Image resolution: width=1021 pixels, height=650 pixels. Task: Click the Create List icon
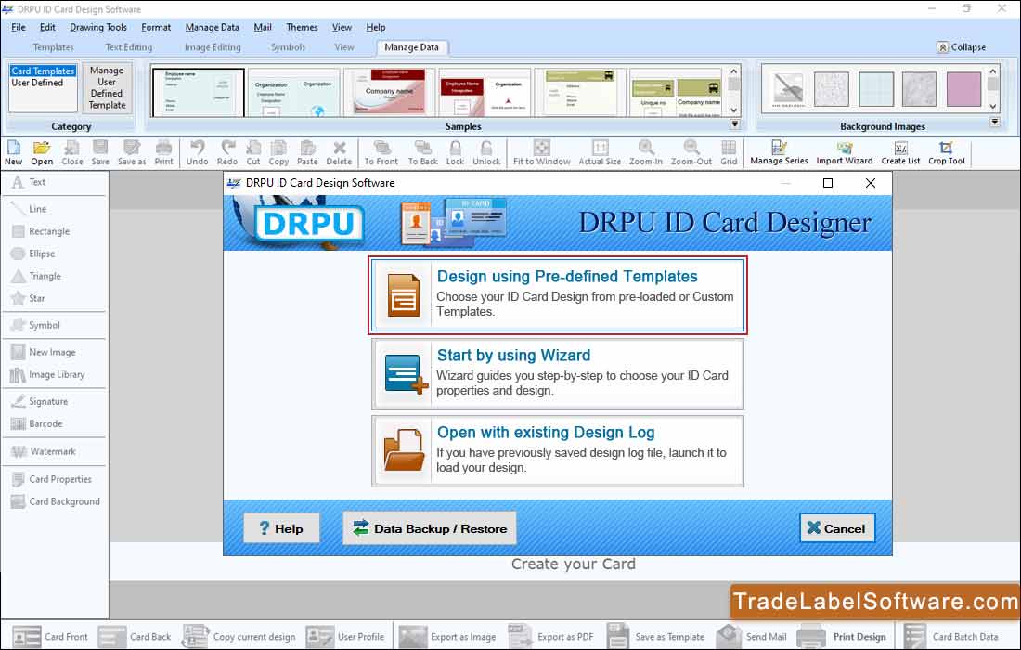coord(900,152)
